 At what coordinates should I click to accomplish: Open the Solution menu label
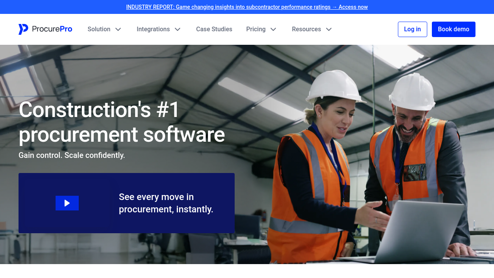point(99,29)
